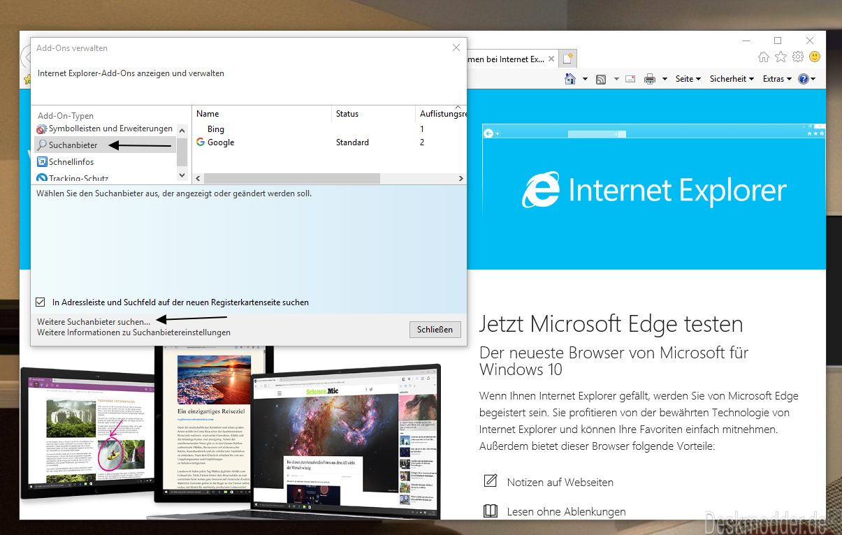Click Weitere Suchanbieter suchen... link
The image size is (842, 535).
tap(94, 322)
